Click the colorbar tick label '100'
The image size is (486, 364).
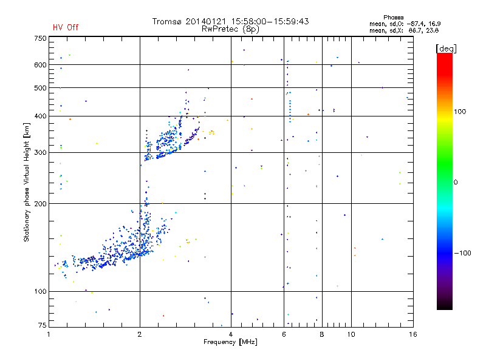(460, 112)
